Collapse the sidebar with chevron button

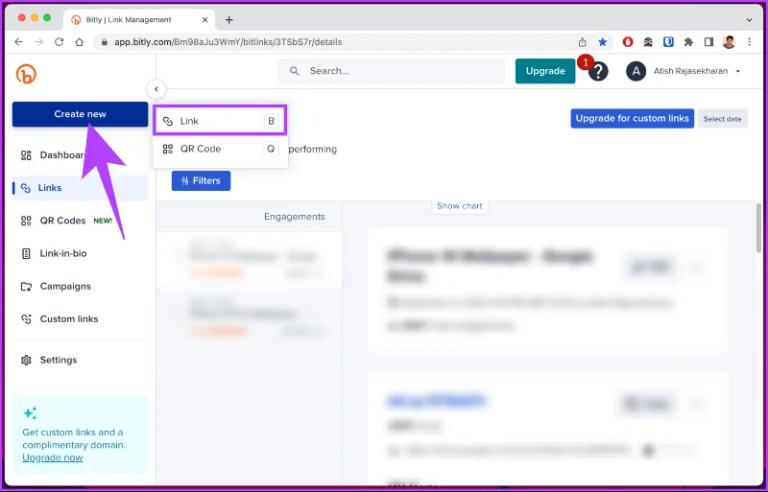(x=156, y=89)
